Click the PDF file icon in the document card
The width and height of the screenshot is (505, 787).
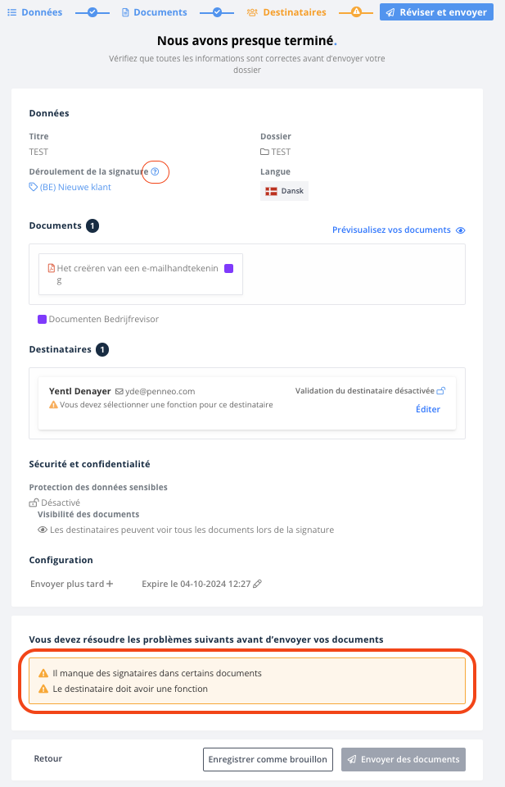coord(51,268)
